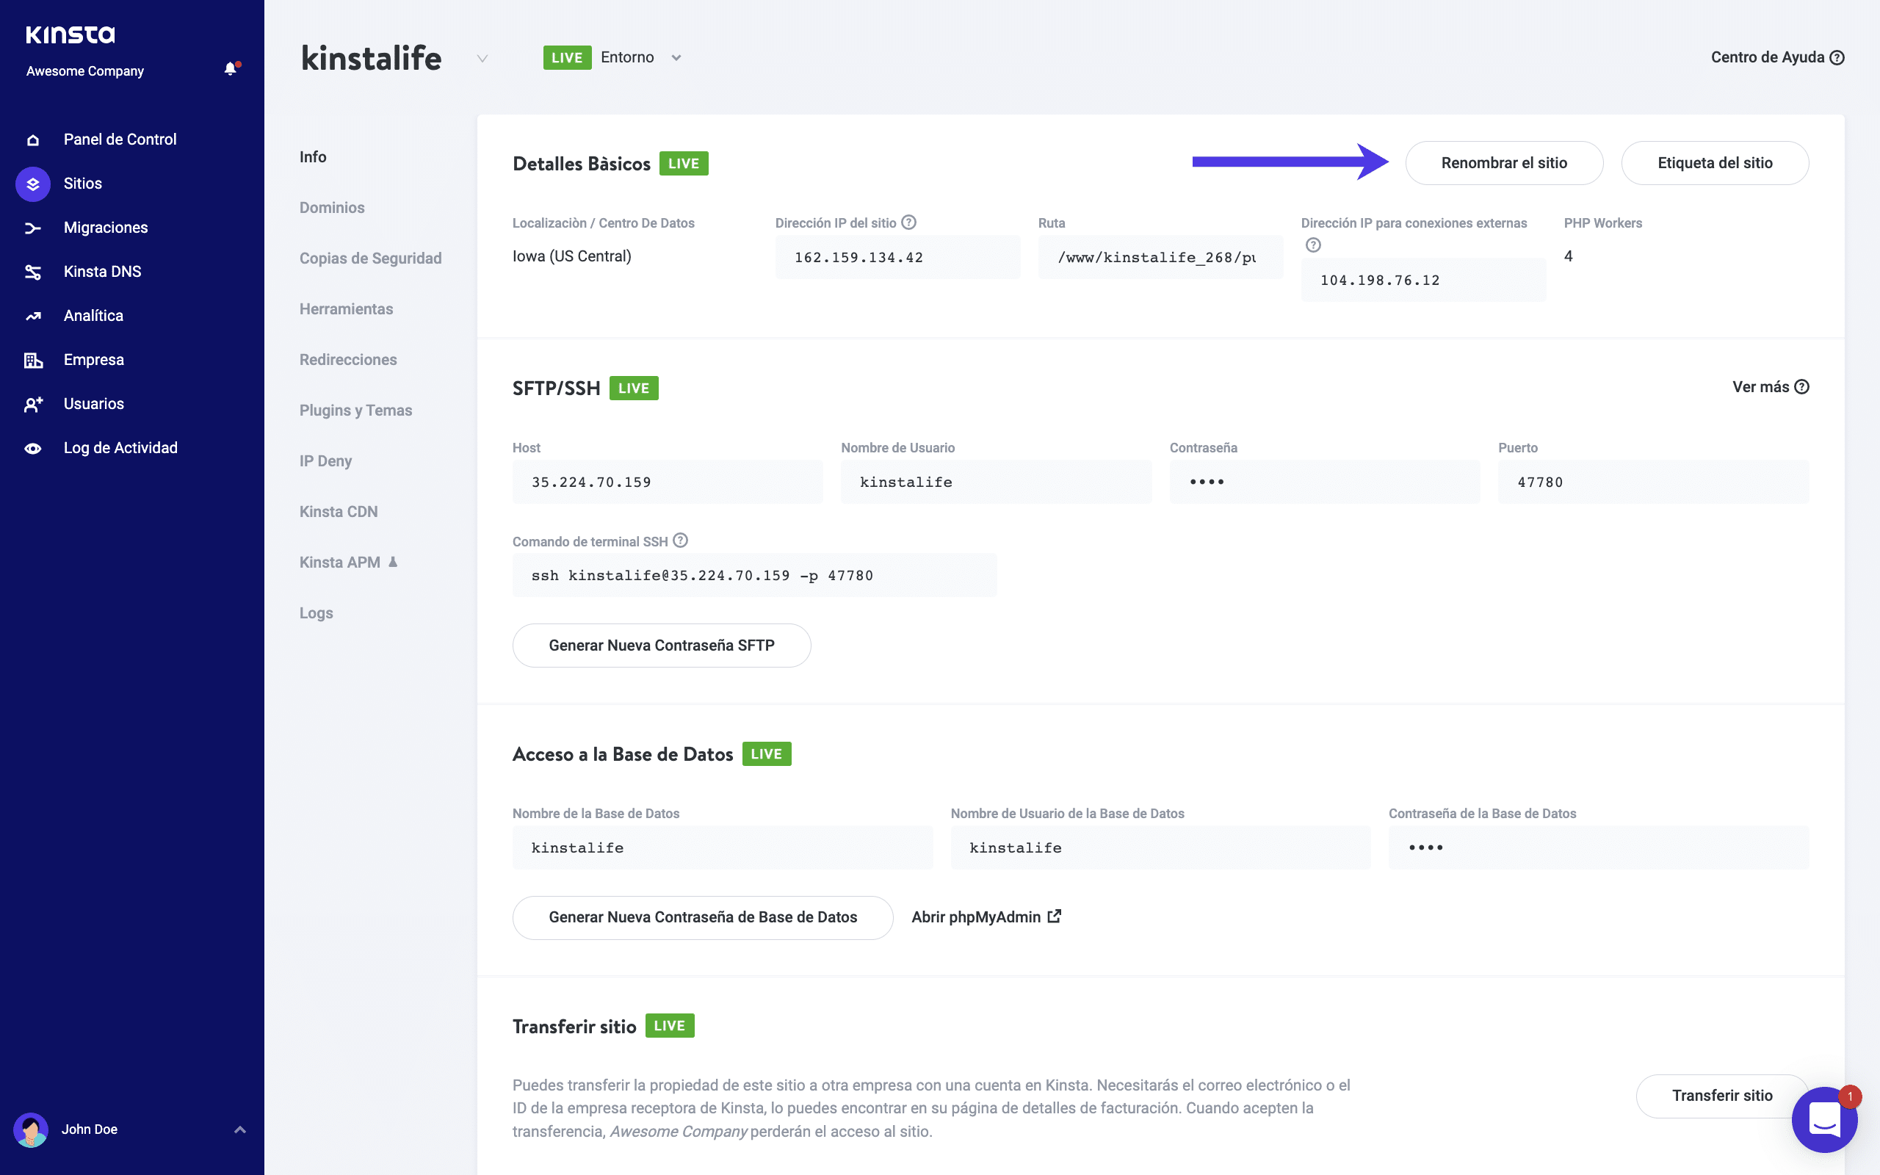Go to Copias de Seguridad section
1880x1175 pixels.
370,258
